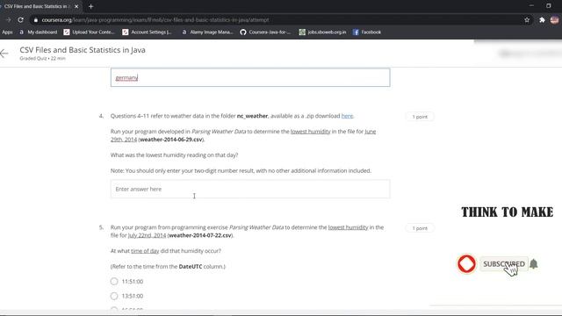Select the 11:51:00 radio option
Screen dimensions: 562x316
[114, 281]
